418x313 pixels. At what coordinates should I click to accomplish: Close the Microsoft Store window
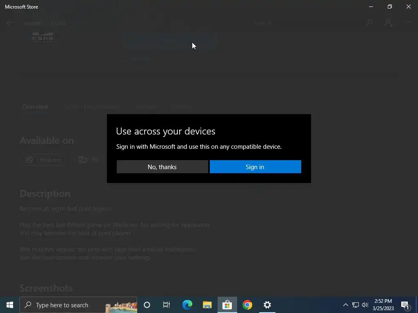pyautogui.click(x=408, y=7)
